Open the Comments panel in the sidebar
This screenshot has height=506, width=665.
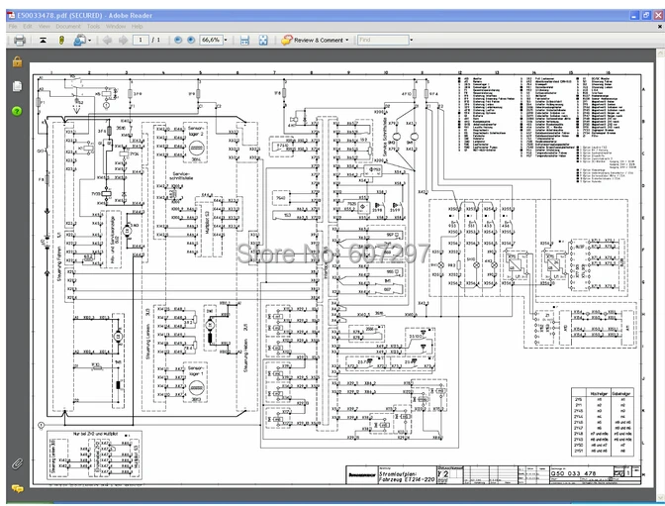coord(17,487)
